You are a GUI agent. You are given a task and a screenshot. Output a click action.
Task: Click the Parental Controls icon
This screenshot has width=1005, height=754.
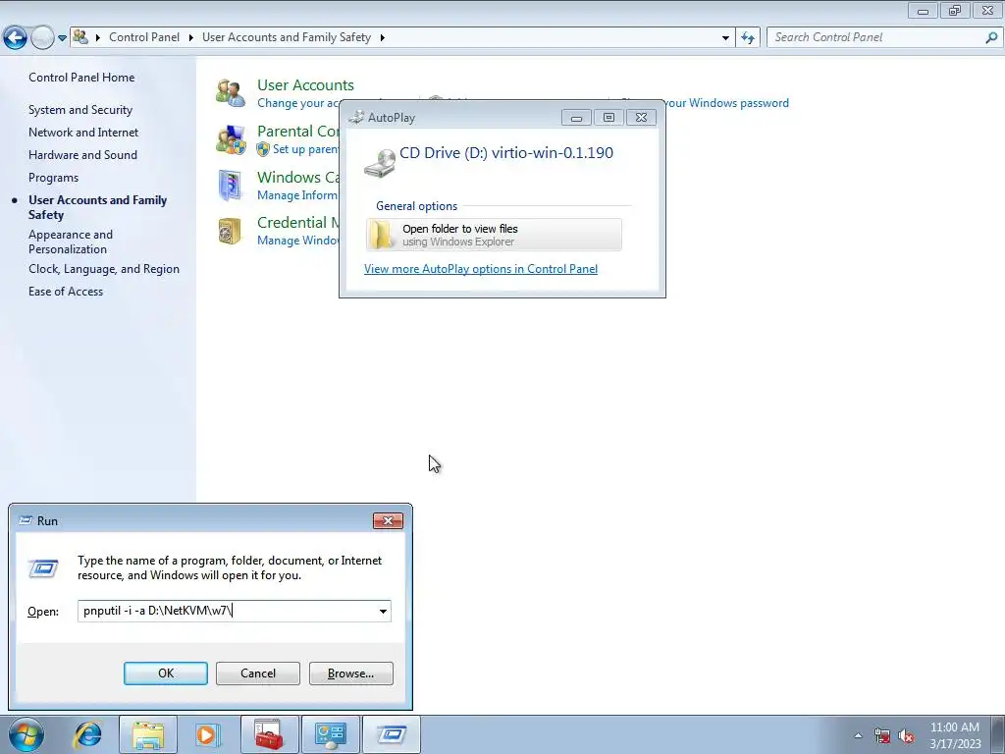point(230,139)
